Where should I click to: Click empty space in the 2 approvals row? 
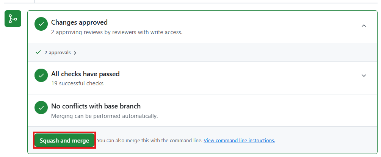pyautogui.click(x=227, y=53)
